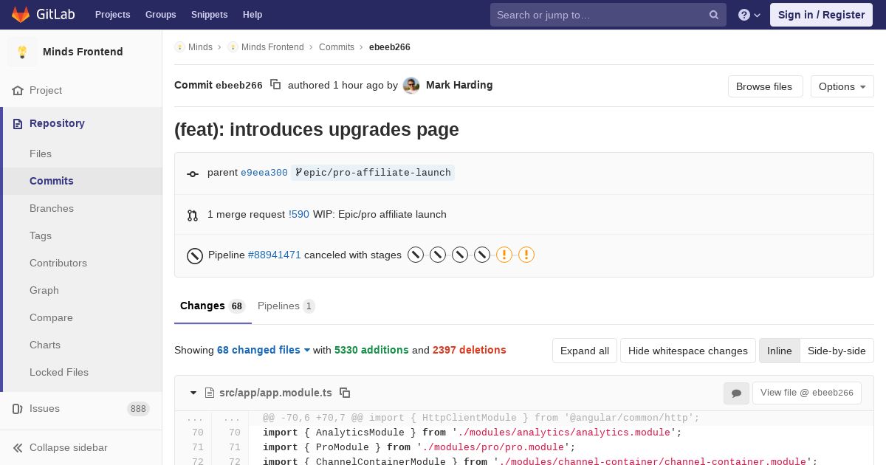Switch to the Pipelines tab
The width and height of the screenshot is (886, 465).
[285, 306]
